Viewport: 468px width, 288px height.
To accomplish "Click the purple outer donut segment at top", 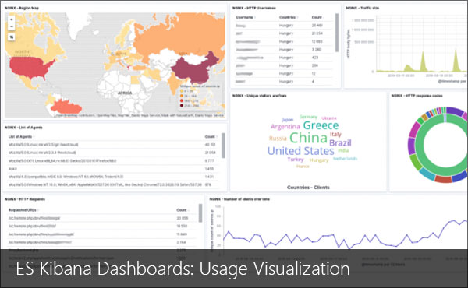I will [x=456, y=111].
